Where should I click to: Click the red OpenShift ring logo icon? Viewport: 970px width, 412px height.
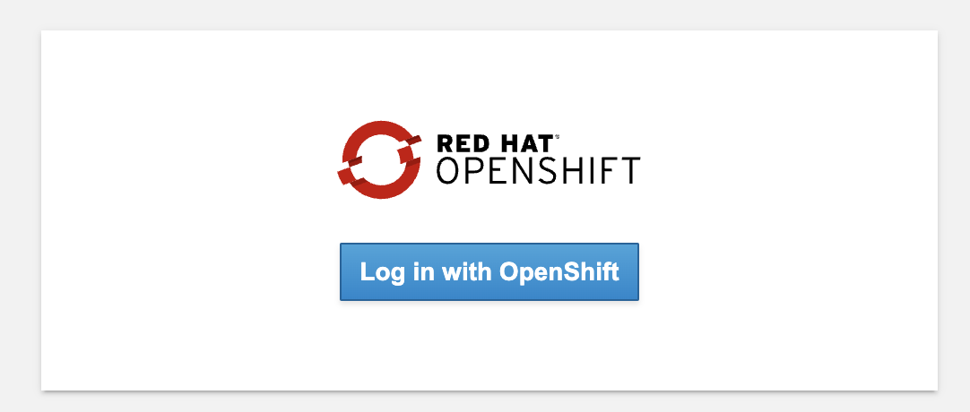pos(380,159)
